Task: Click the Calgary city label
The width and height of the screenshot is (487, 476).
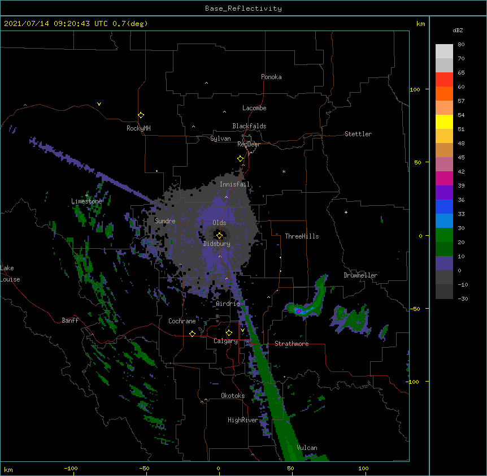Action: pyautogui.click(x=225, y=341)
